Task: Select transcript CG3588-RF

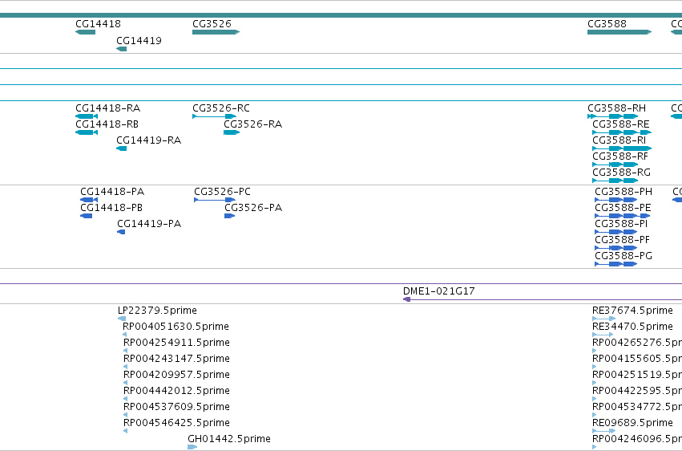Action: (x=615, y=165)
